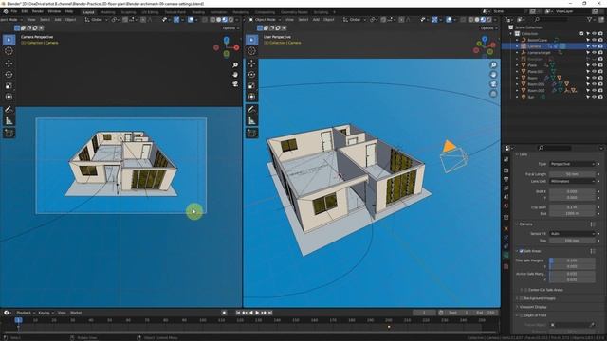Open Add menu in right viewport header
This screenshot has height=341, width=607.
316,19
